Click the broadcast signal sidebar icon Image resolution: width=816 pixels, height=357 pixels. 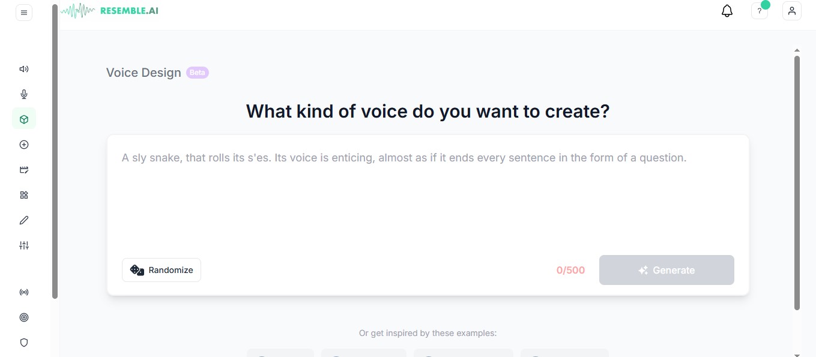pos(24,292)
